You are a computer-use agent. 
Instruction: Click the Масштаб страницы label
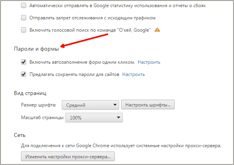coord(43,118)
